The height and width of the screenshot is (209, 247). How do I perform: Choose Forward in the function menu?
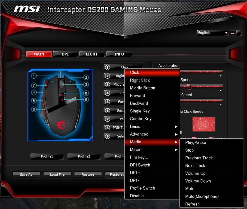click(x=152, y=96)
